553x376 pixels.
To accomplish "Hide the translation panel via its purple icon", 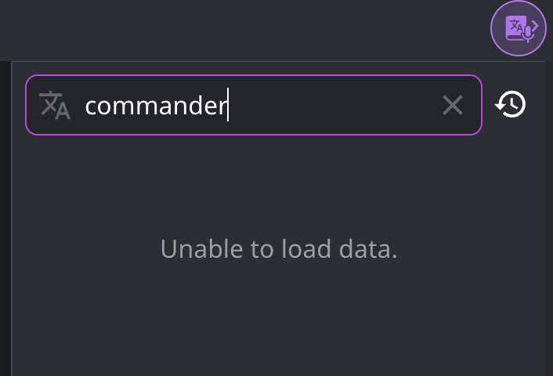I will [518, 29].
